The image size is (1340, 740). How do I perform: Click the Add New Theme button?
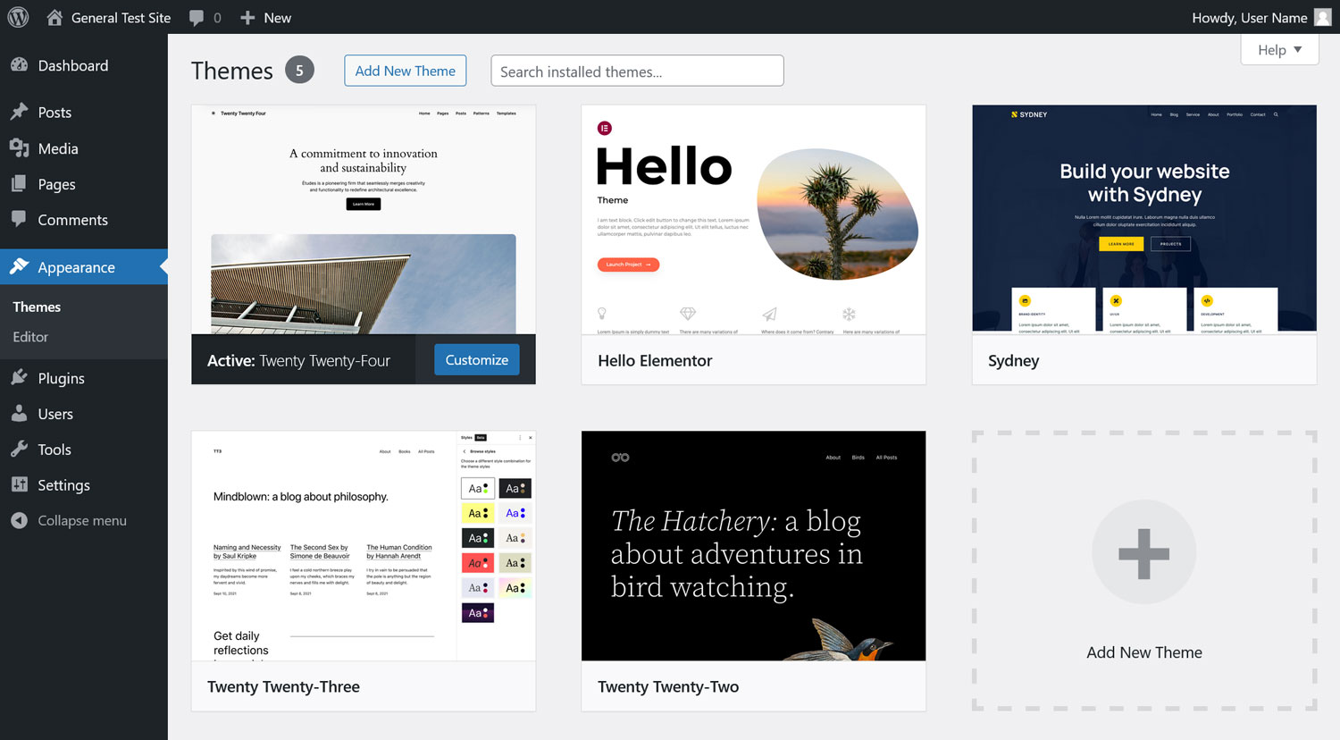(x=405, y=70)
